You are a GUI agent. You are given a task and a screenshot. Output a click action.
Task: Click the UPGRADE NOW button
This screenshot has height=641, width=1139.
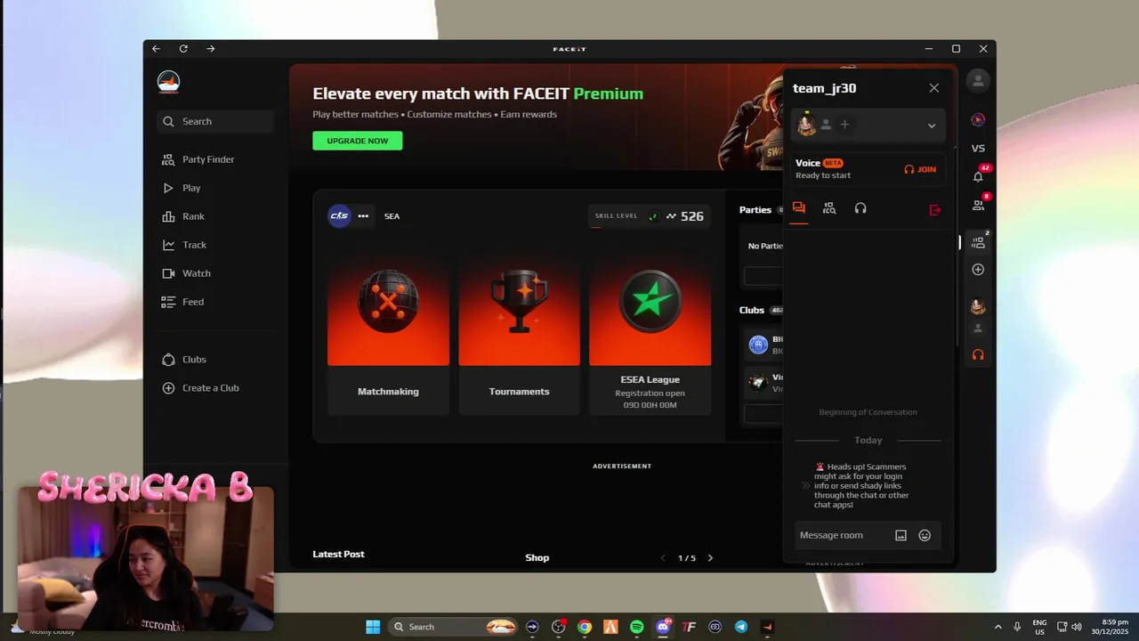(x=357, y=141)
